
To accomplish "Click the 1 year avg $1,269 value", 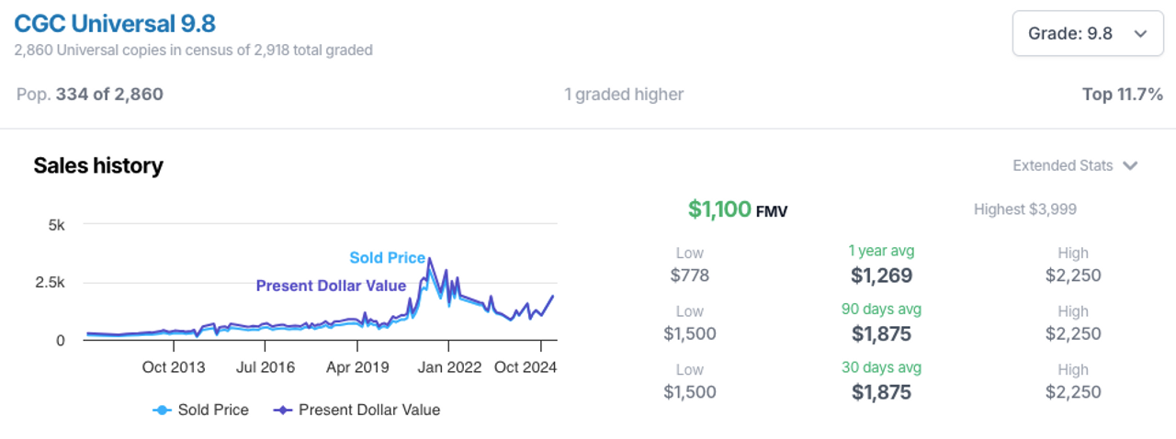I will tap(880, 275).
